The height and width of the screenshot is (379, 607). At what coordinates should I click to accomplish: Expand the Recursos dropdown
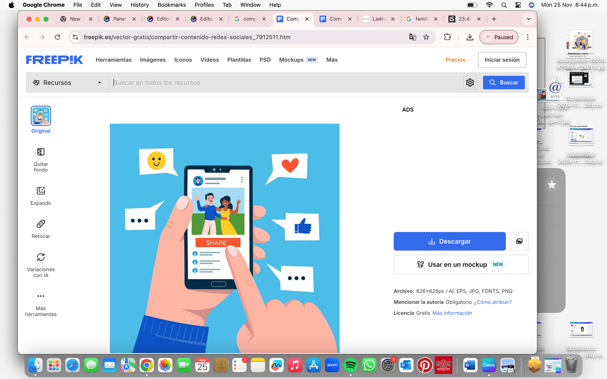tap(67, 82)
